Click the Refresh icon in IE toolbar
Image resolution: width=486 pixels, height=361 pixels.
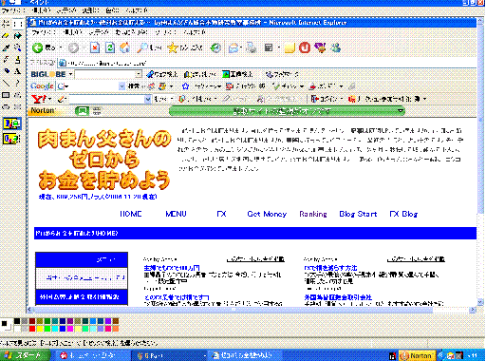[x=110, y=47]
